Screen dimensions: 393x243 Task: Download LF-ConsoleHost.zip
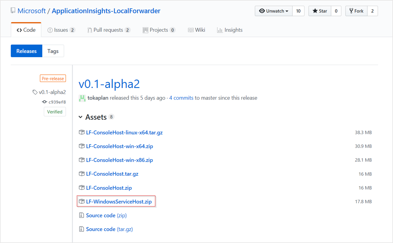(109, 188)
